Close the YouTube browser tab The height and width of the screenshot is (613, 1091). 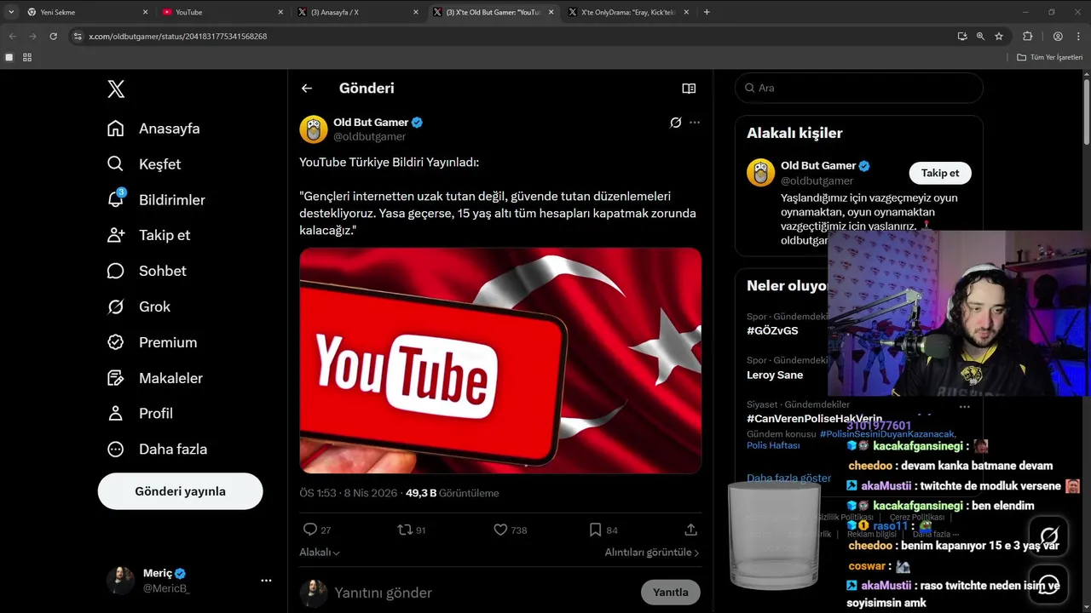[x=280, y=12]
